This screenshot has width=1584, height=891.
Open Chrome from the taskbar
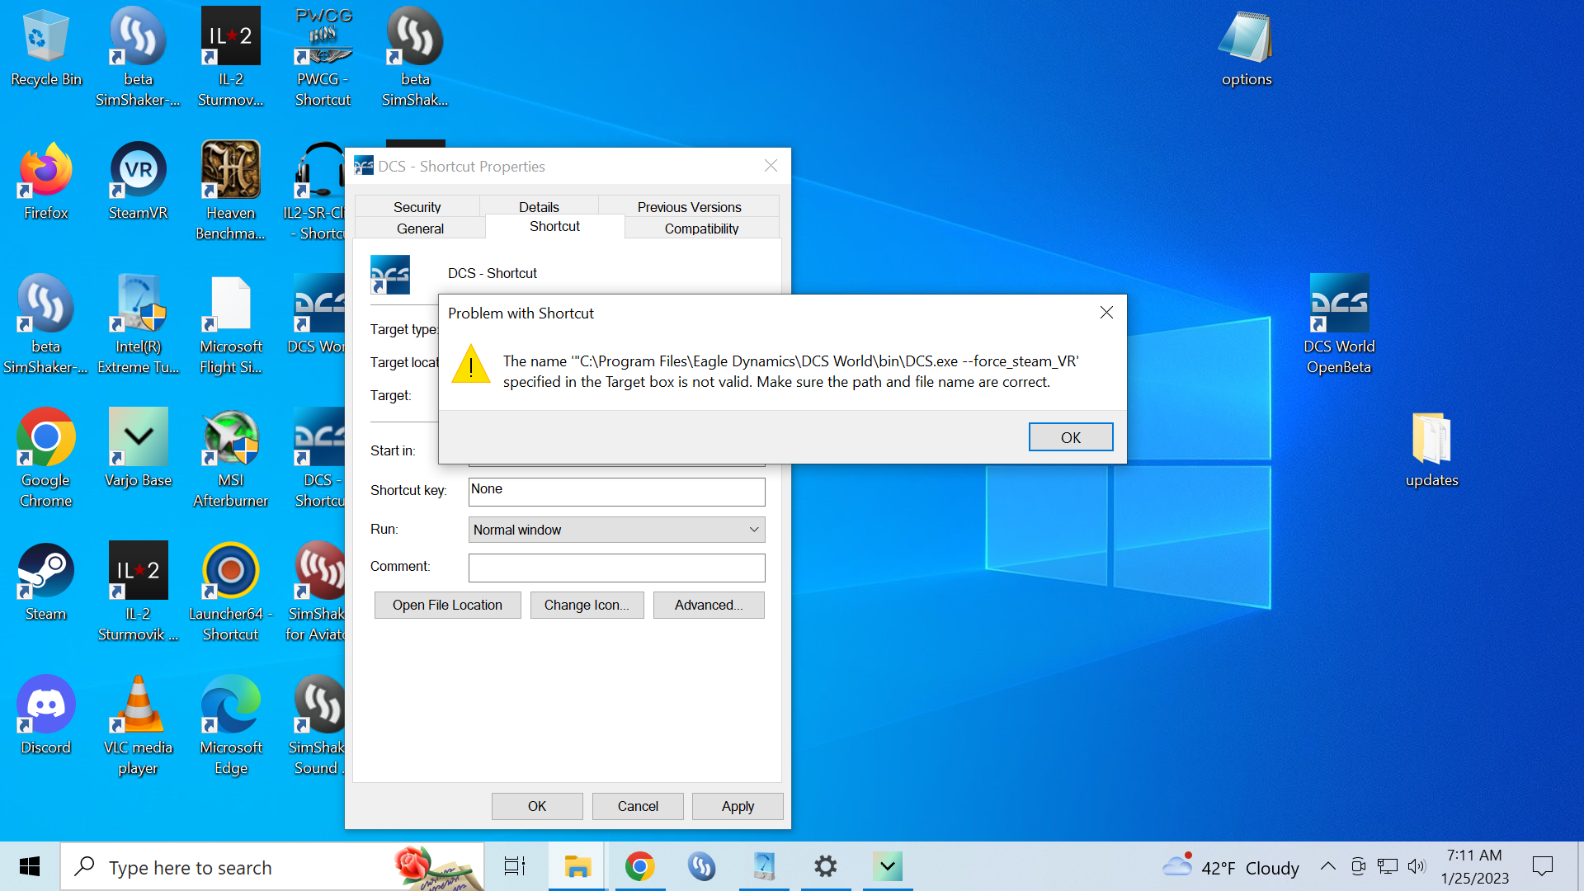pos(639,866)
